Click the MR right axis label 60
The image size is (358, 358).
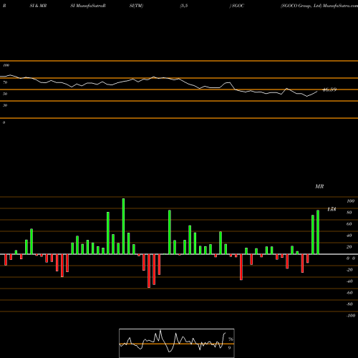(x=349, y=224)
